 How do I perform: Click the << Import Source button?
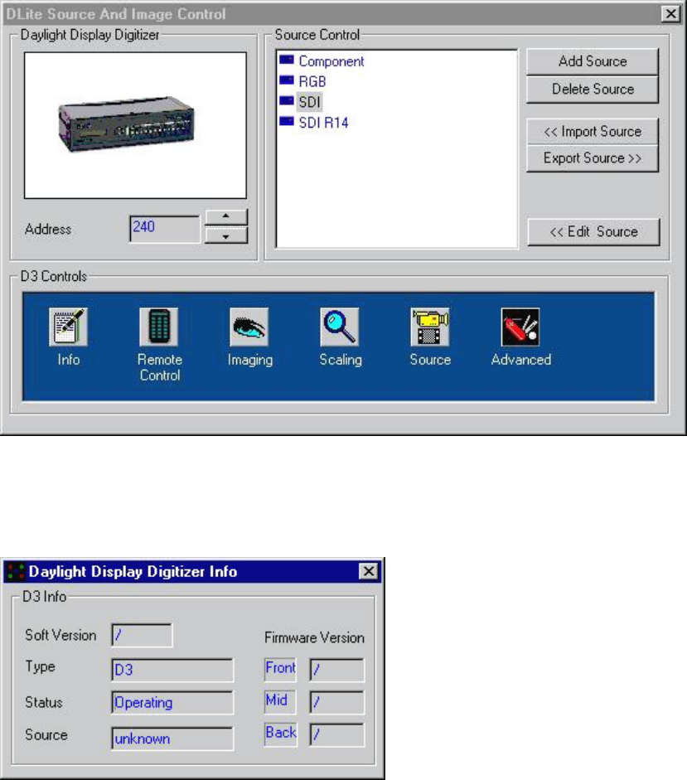tap(593, 132)
